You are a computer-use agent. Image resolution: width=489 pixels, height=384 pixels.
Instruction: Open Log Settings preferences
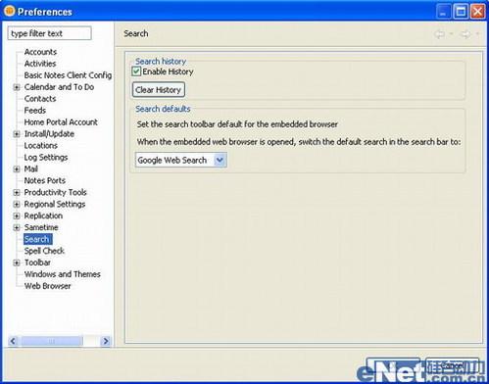[46, 158]
